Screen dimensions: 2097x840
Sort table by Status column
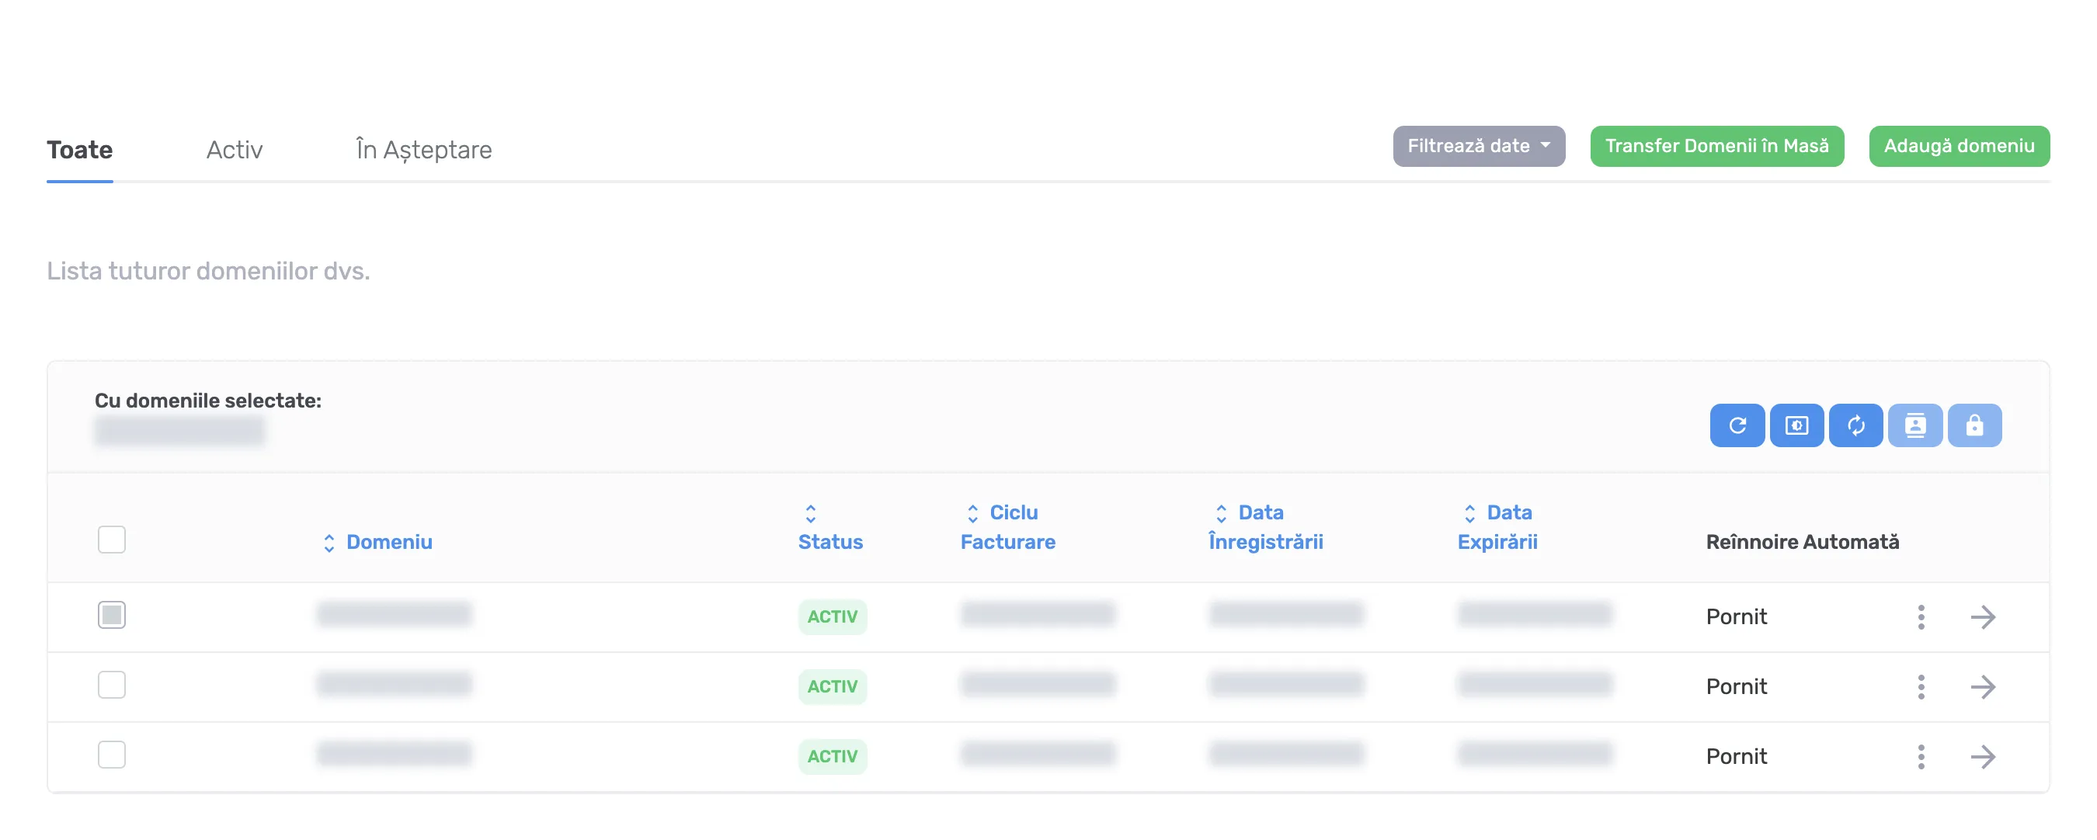[x=829, y=527]
